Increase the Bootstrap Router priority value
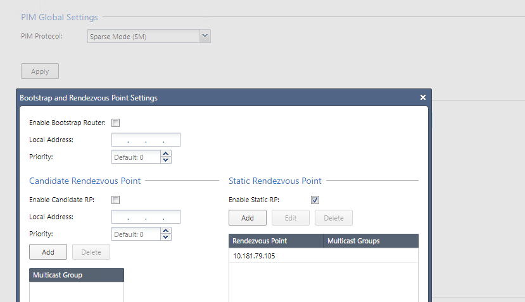525x302 pixels. [166, 153]
